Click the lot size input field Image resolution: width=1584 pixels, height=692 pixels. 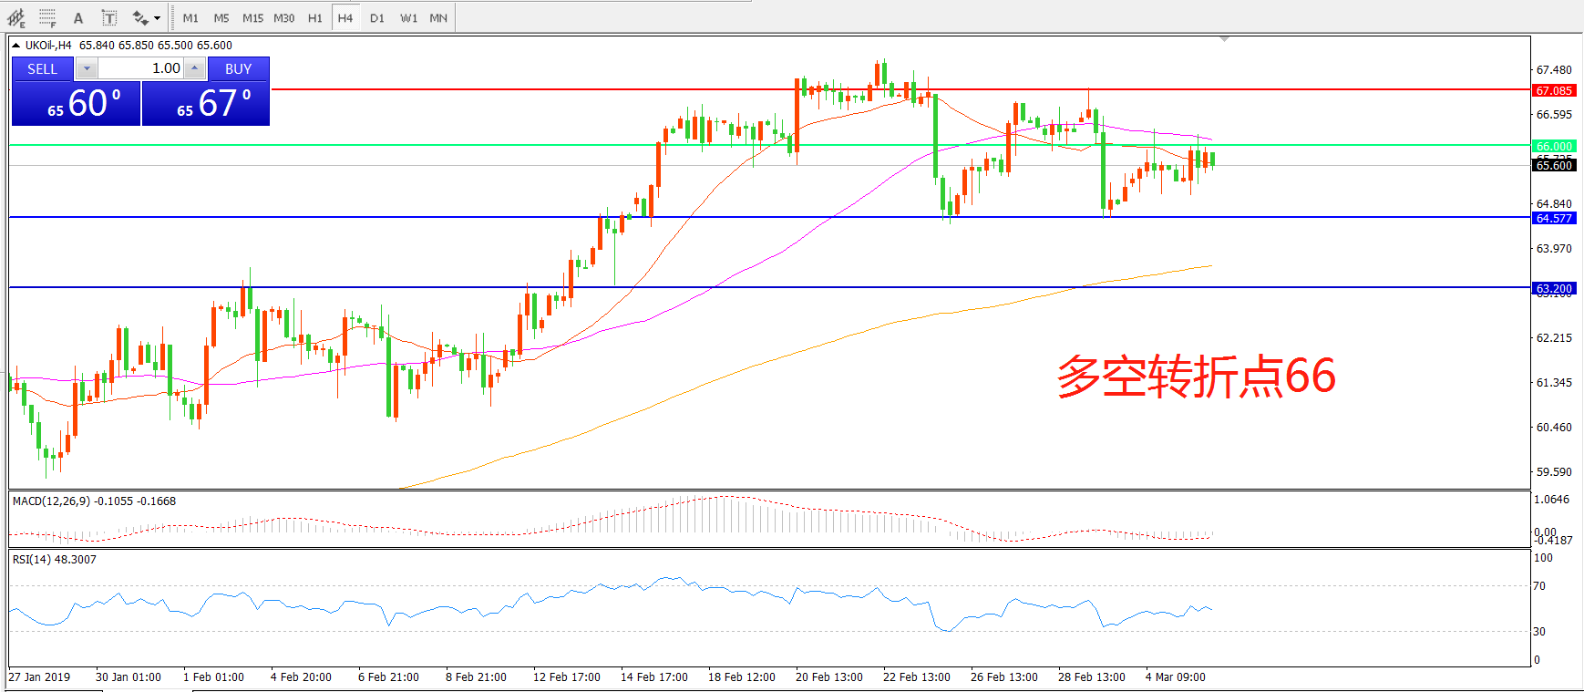click(x=140, y=68)
